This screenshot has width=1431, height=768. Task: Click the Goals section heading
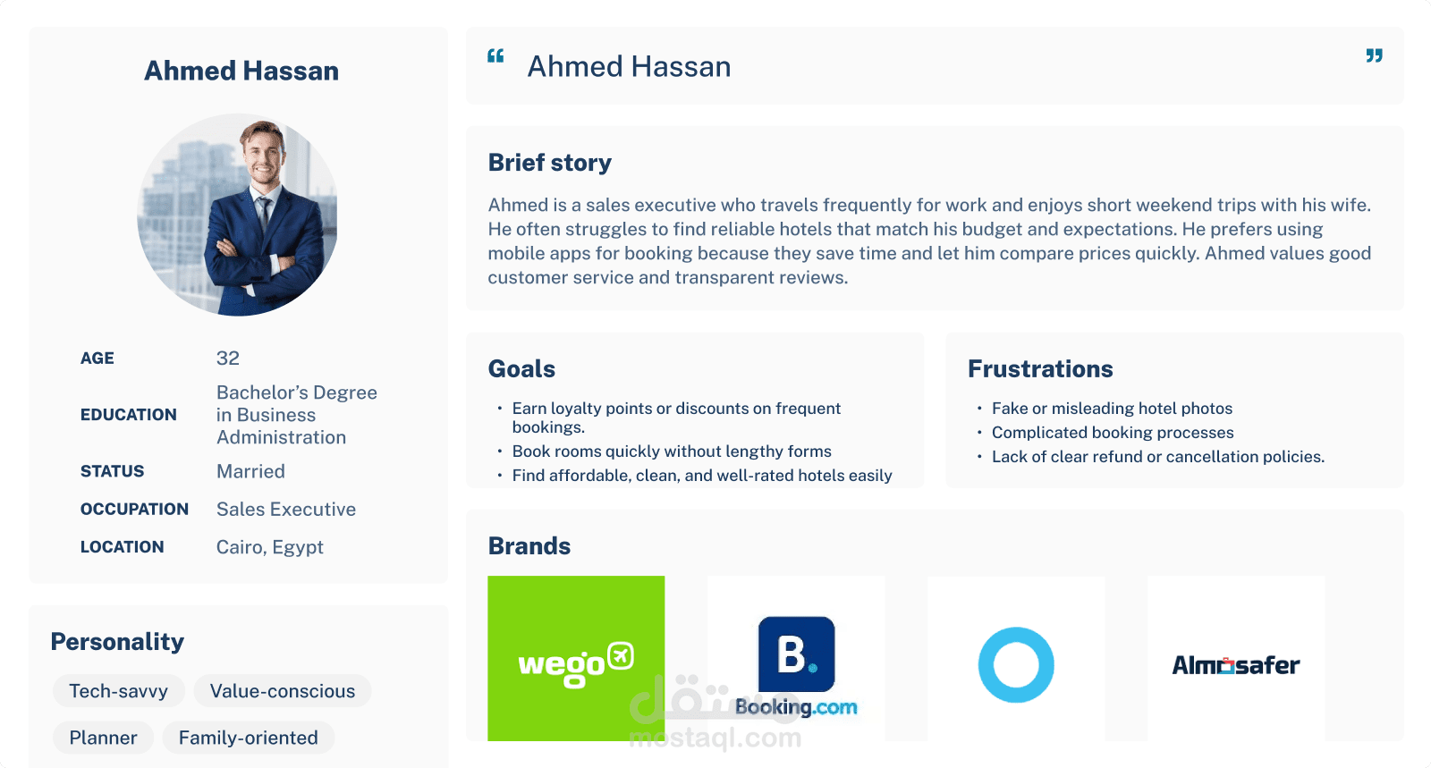coord(521,369)
